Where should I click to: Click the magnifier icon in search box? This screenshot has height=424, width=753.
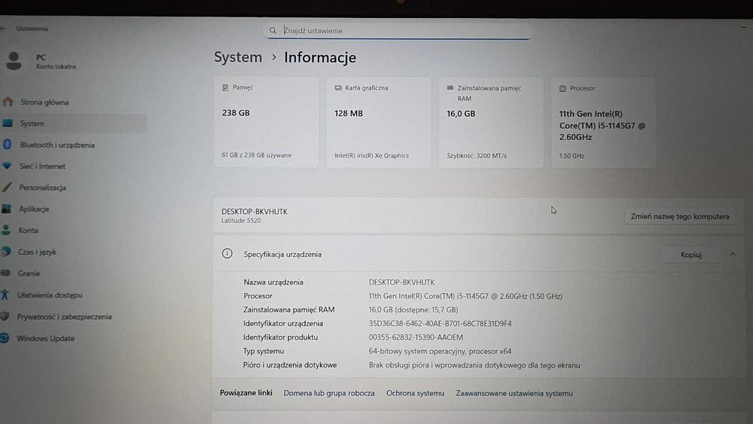(273, 30)
